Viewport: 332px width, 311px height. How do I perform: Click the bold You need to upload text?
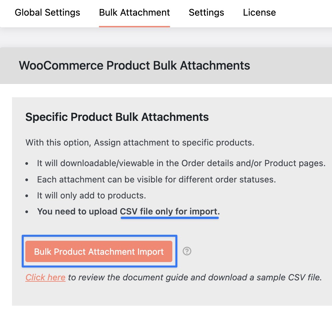point(77,211)
